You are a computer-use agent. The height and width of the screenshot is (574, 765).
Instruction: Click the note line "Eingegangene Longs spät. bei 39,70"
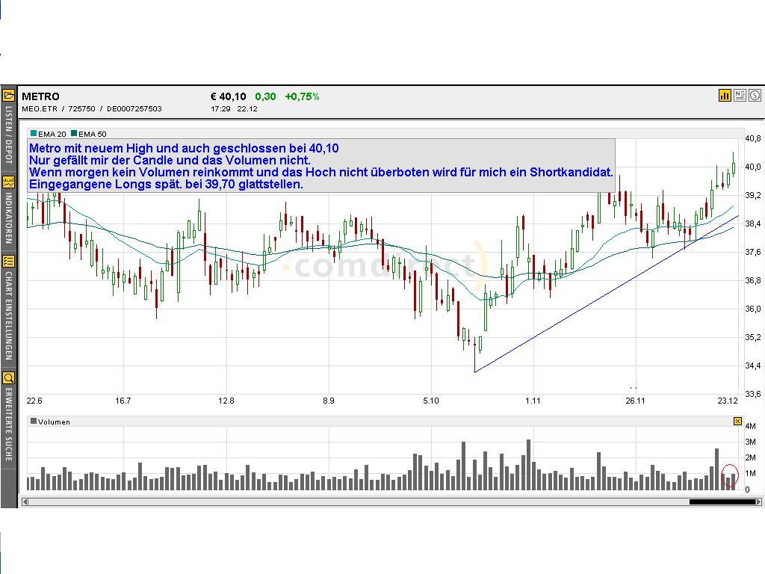(166, 185)
